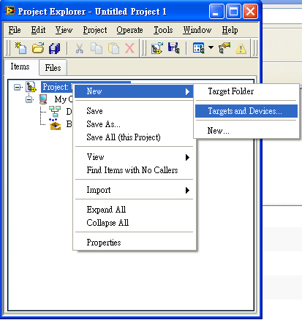
Task: Maximize the Project Explorer window
Action: pyautogui.click(x=233, y=11)
